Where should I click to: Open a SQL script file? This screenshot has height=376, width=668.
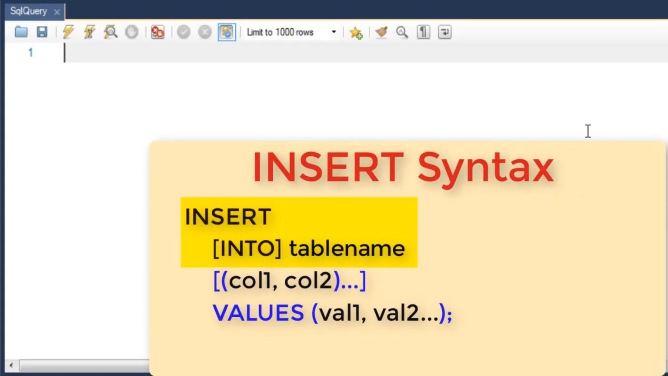coord(21,32)
